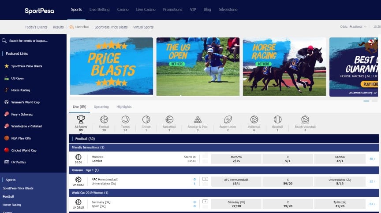
Task: Click the star icon beside SportPesa Price Blasts
Action: click(7, 66)
